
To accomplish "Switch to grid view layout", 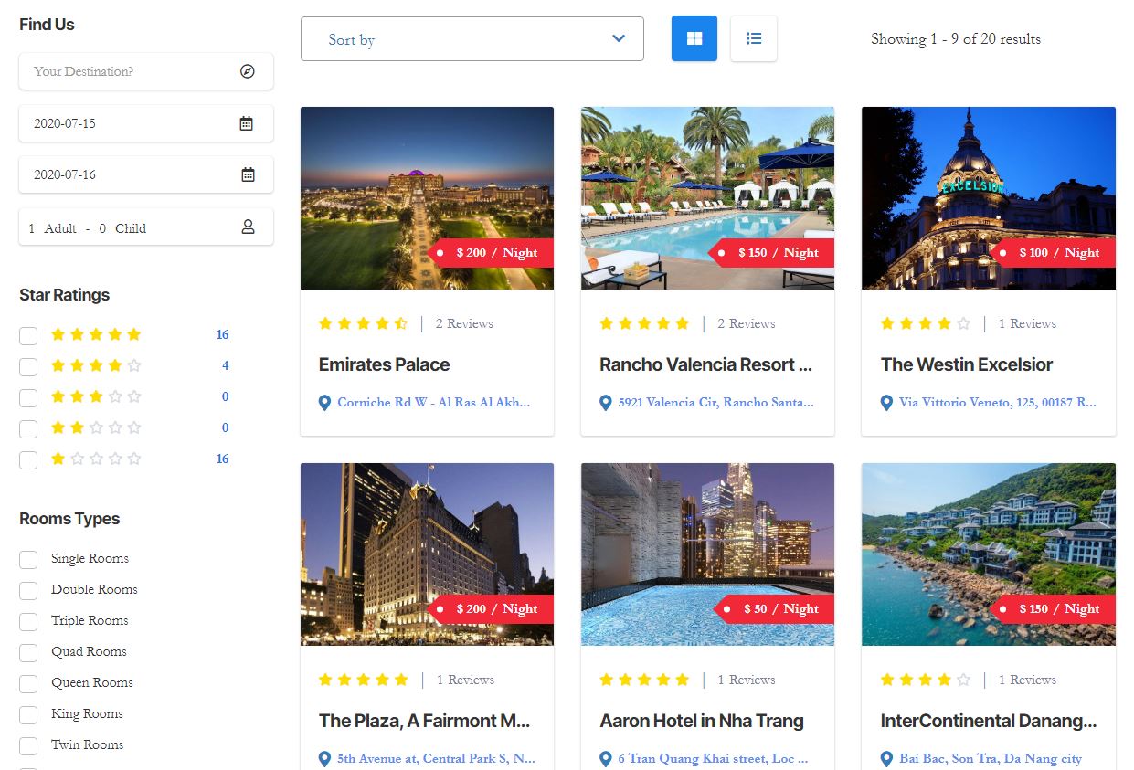I will coord(694,38).
